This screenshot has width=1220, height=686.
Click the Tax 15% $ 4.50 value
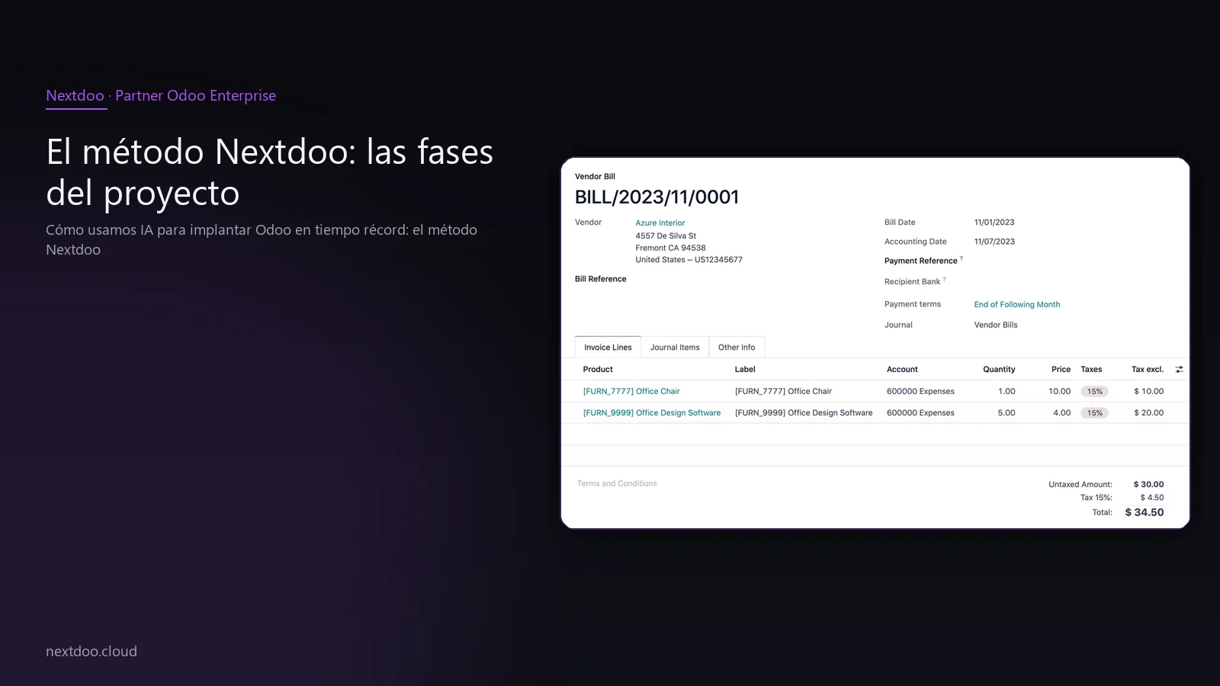tap(1152, 498)
